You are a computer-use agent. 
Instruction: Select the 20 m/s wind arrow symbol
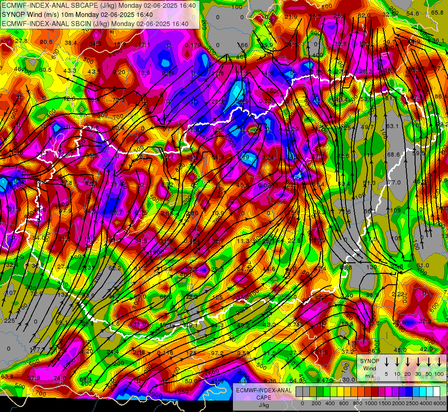coord(408,362)
